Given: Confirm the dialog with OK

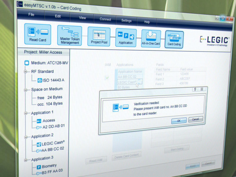Looking at the screenshot, I should [179, 121].
